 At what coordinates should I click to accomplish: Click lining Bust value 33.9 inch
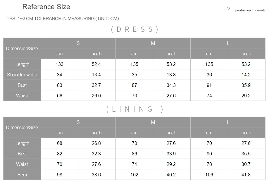[171, 154]
